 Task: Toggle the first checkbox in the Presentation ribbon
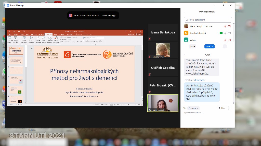[x=61, y=37]
